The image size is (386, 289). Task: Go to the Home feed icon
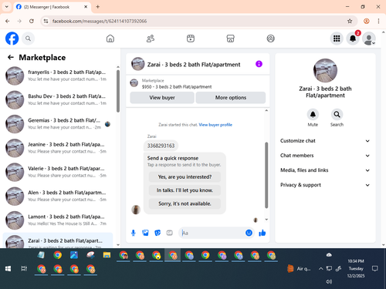110,39
